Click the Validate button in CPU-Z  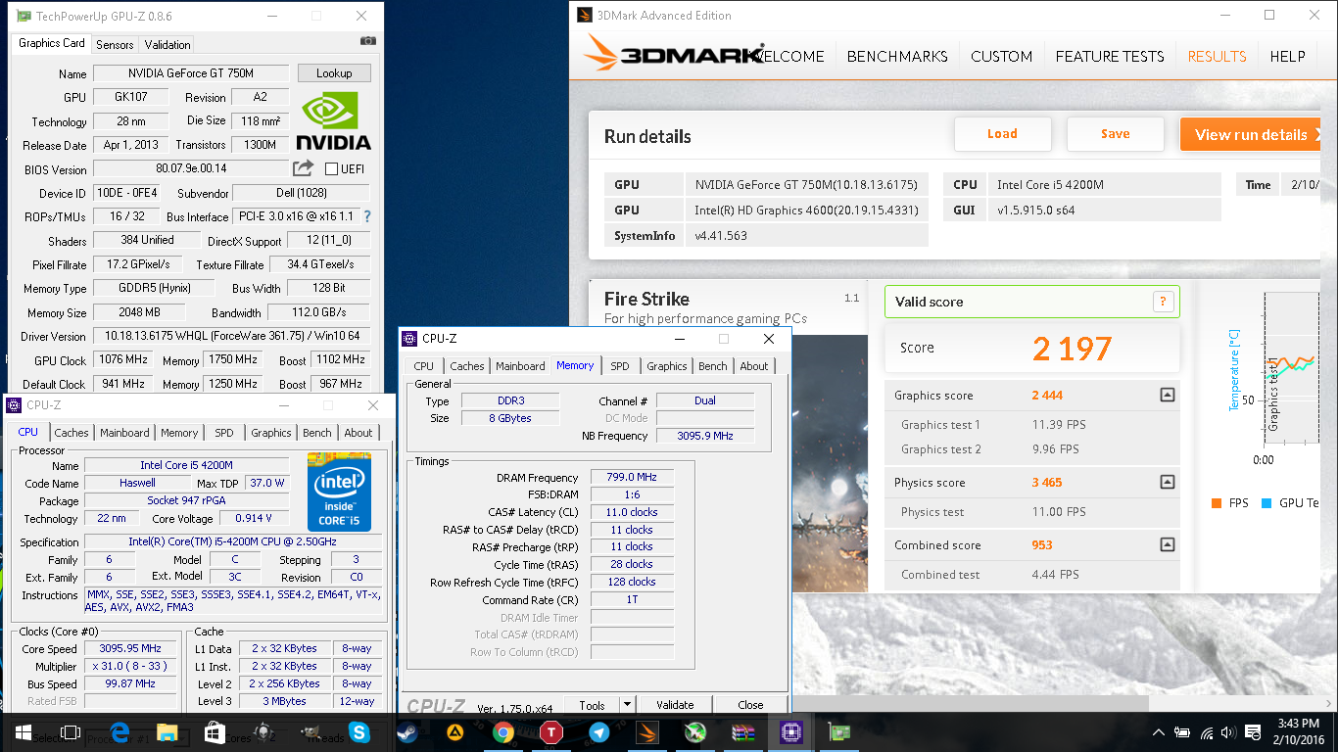675,704
